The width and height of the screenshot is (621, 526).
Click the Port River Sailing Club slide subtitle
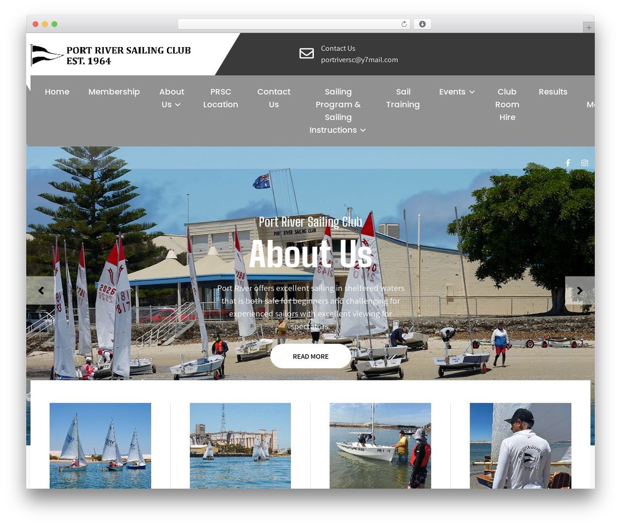[x=310, y=222]
